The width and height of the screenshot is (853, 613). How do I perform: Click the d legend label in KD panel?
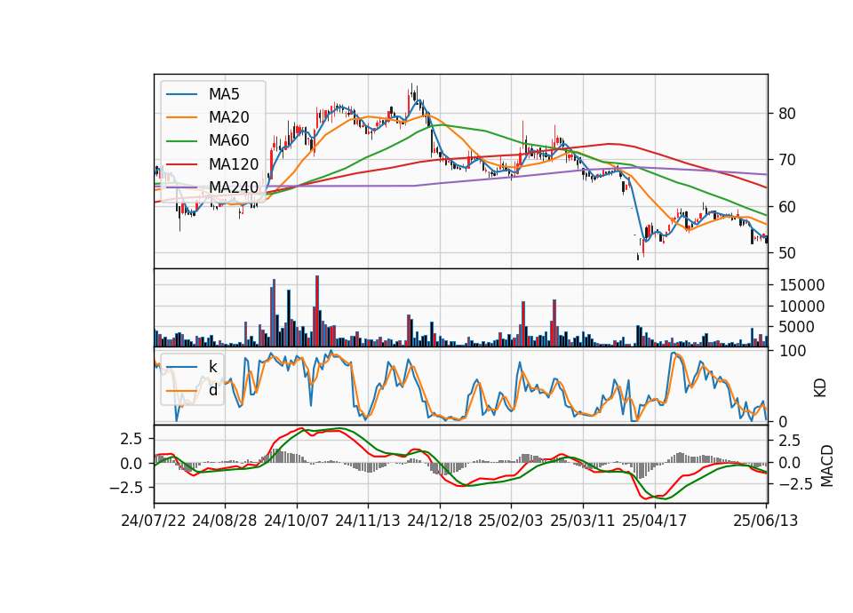pyautogui.click(x=213, y=389)
